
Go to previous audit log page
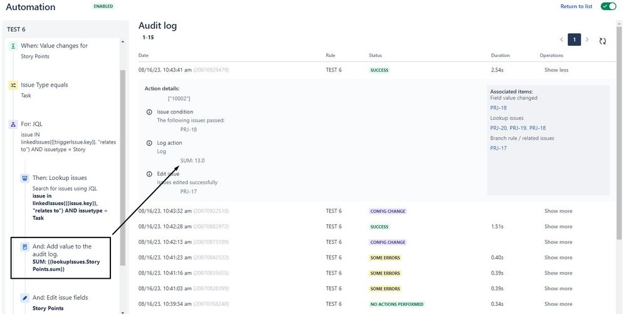coord(561,39)
